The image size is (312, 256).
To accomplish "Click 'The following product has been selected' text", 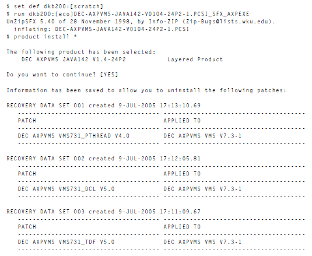I will click(x=81, y=52).
